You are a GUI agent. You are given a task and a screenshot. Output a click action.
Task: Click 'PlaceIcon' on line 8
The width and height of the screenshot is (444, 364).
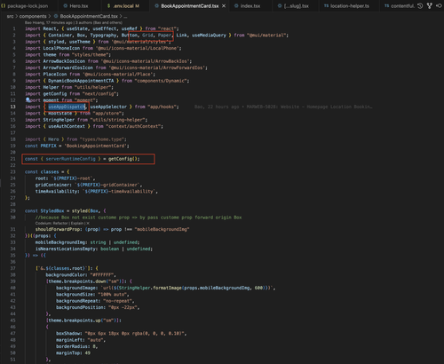(55, 75)
